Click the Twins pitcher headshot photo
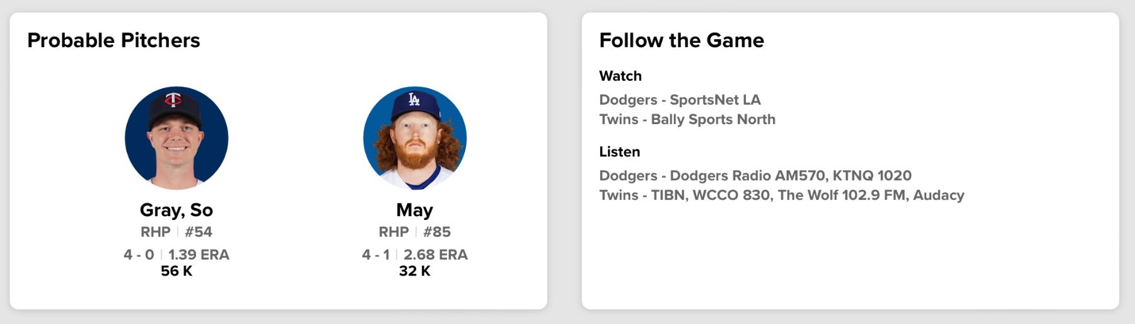1135x324 pixels. tap(177, 138)
